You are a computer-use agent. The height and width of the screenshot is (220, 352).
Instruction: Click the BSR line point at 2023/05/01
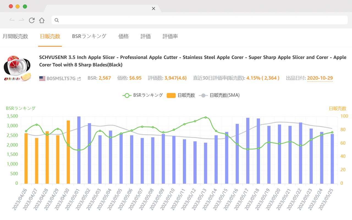[x=79, y=150]
